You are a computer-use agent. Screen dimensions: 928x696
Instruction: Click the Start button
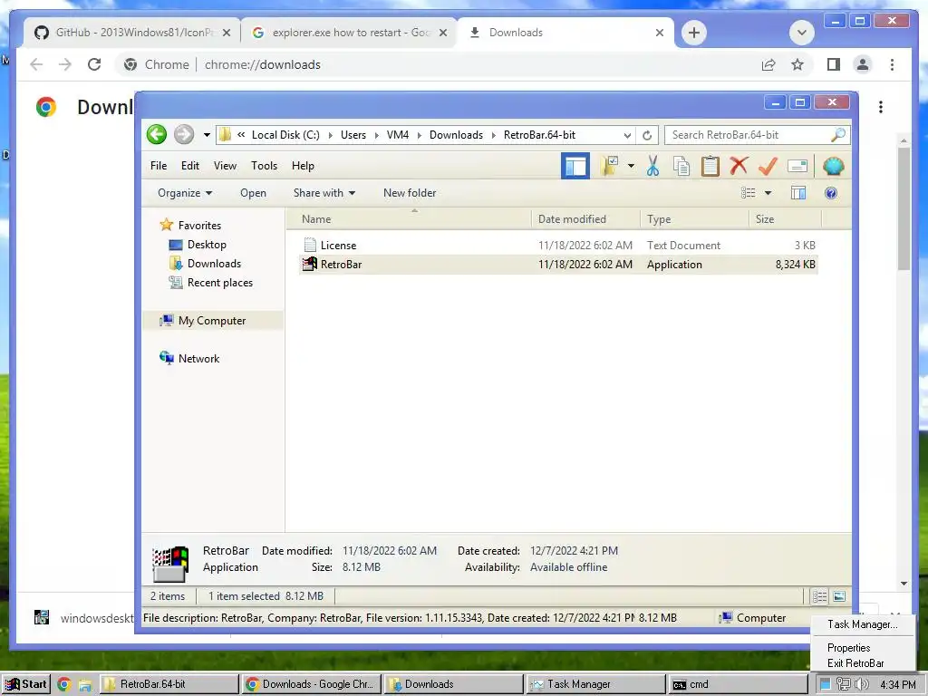[x=25, y=684]
